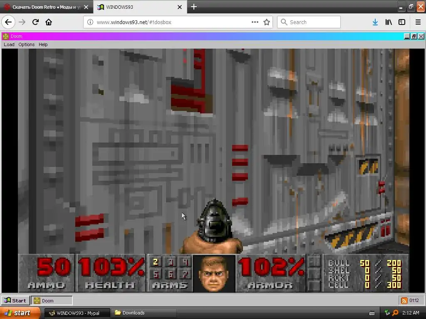Select WINDOWS93 - Mypal taskbar button
The image size is (426, 319).
pyautogui.click(x=77, y=313)
